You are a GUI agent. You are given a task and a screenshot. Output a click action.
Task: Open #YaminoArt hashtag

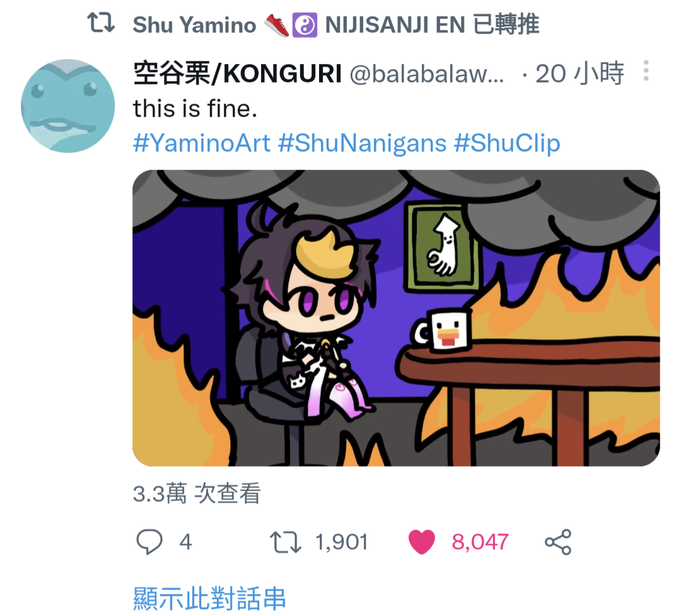coord(202,143)
